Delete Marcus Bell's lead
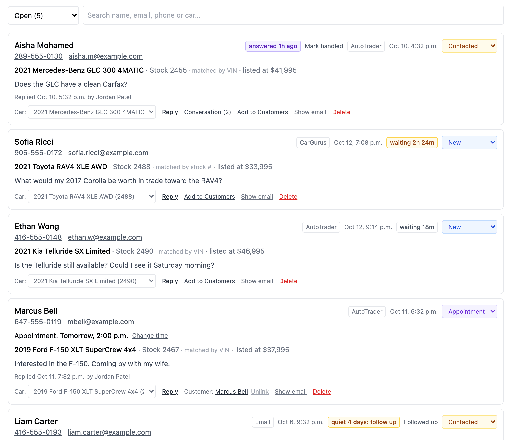This screenshot has width=512, height=440. pos(322,392)
